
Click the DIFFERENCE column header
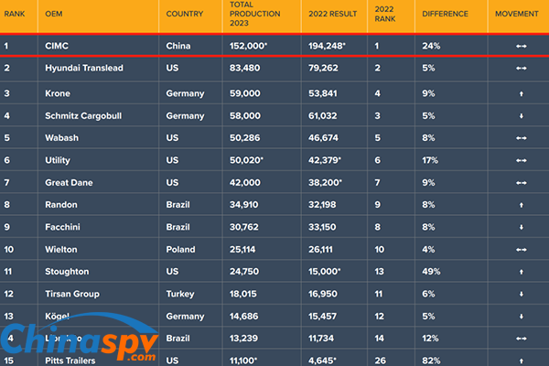[x=445, y=14]
